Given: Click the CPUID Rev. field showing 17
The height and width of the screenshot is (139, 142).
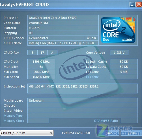Looking at the screenshot, I should (42, 53).
